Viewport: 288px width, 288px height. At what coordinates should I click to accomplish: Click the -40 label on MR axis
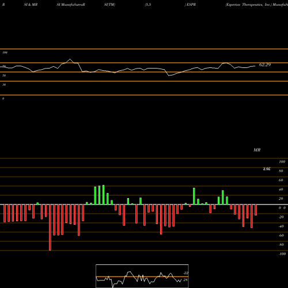tap(281, 226)
